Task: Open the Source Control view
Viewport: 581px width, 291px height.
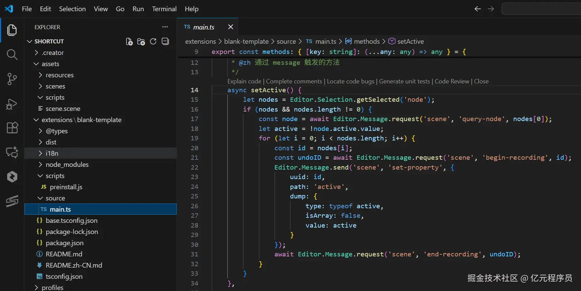Action: click(x=12, y=79)
